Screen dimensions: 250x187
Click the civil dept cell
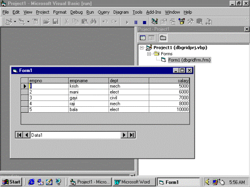[x=129, y=98]
